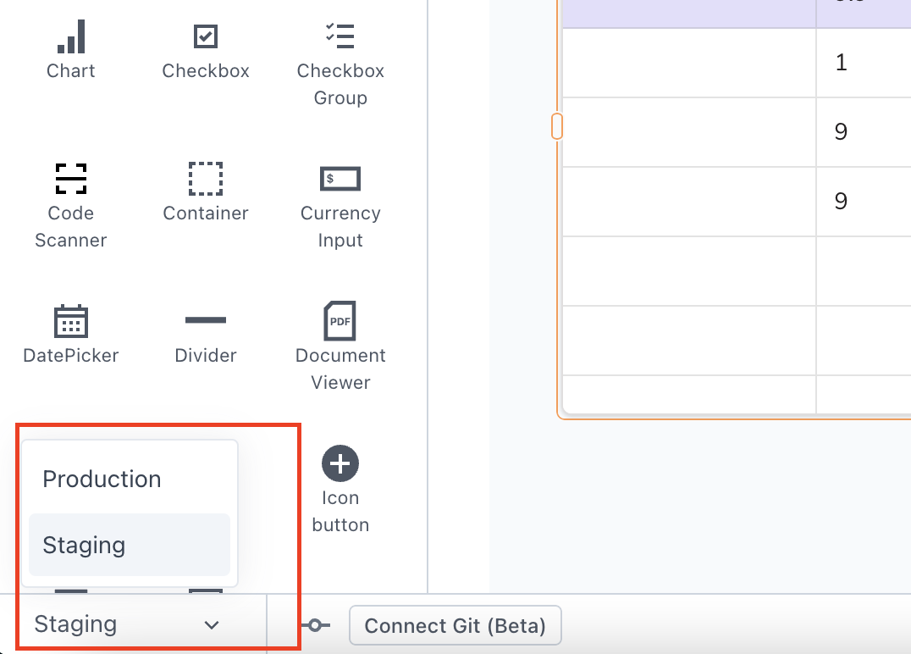The height and width of the screenshot is (654, 911).
Task: Select Production from the environment list
Action: pos(102,479)
